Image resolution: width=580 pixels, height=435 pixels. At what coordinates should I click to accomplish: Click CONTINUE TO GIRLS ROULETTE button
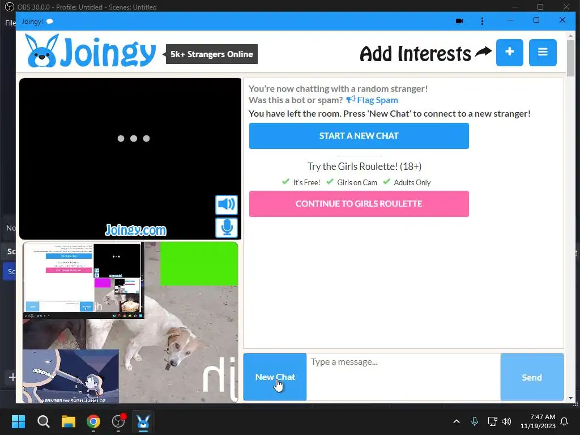point(359,204)
